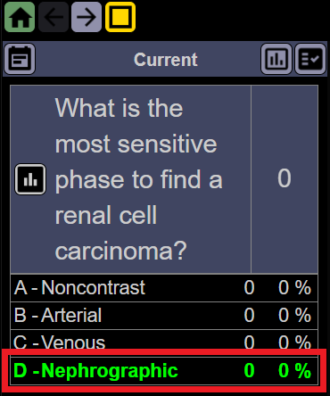Viewport: 330px width, 396px height.
Task: Click the question total count 0
Action: click(285, 178)
